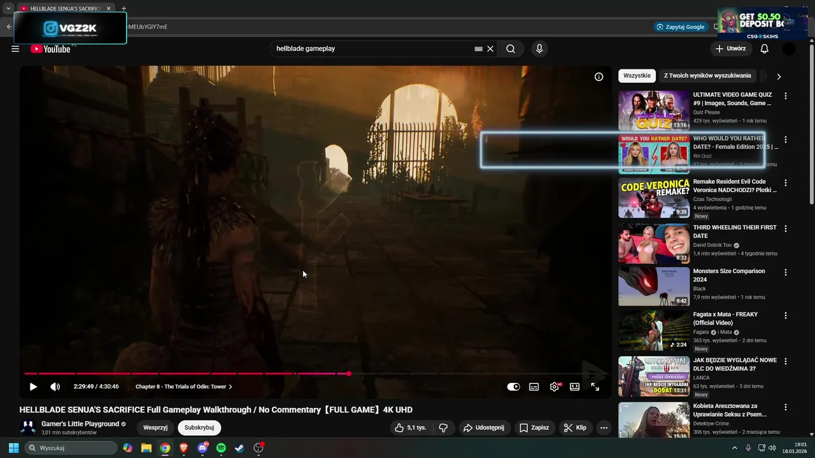This screenshot has height=458, width=815.
Task: Open the player settings gear
Action: 555,387
